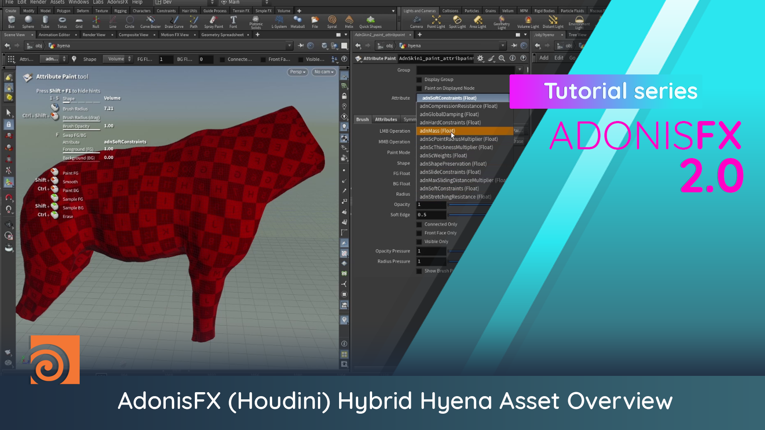Viewport: 765px width, 430px height.
Task: Click the hyena path segment in parameter pane
Action: click(410, 46)
